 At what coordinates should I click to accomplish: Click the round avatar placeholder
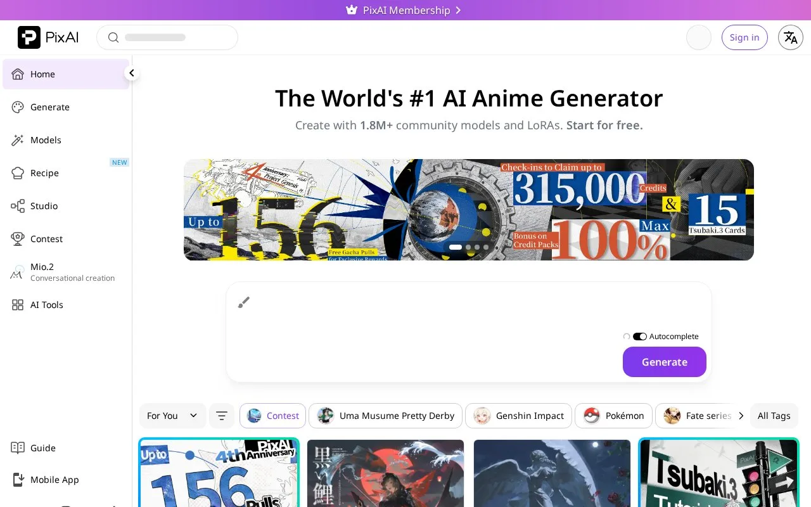(699, 37)
